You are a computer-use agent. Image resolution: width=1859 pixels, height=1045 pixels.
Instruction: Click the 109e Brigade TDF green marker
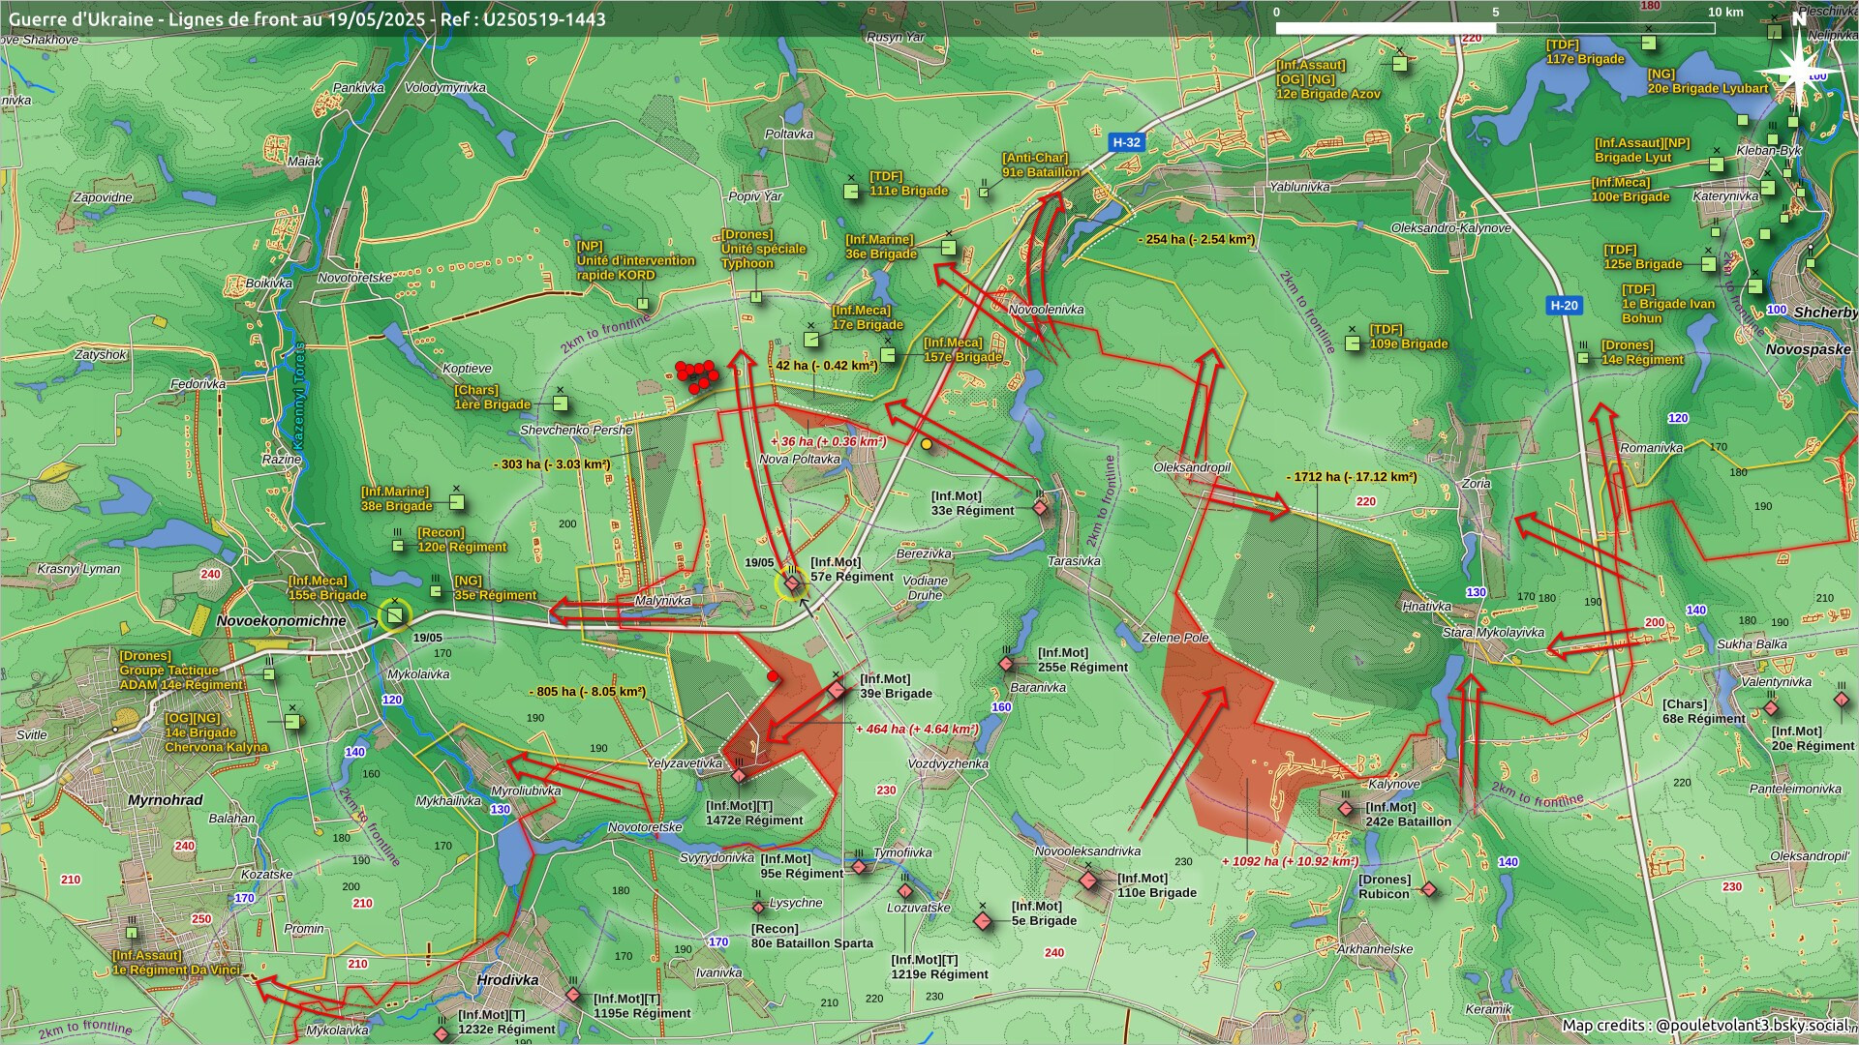click(1354, 343)
